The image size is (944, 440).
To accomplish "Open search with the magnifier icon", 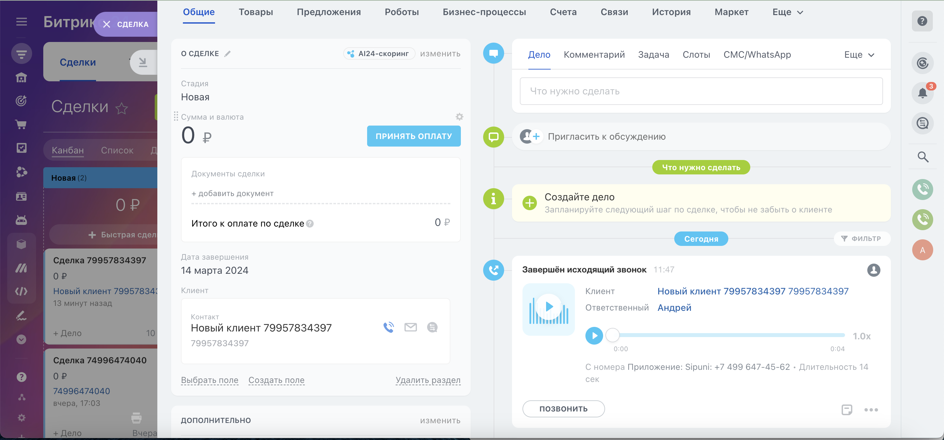I will tap(923, 157).
